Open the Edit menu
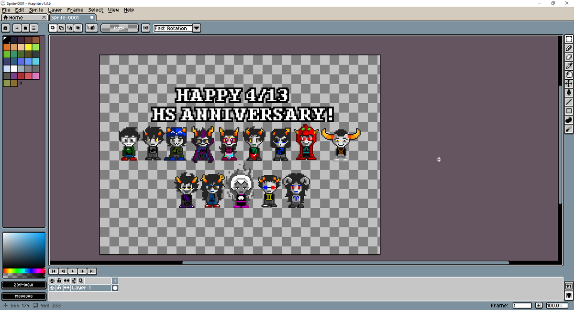The height and width of the screenshot is (310, 574). coord(20,10)
